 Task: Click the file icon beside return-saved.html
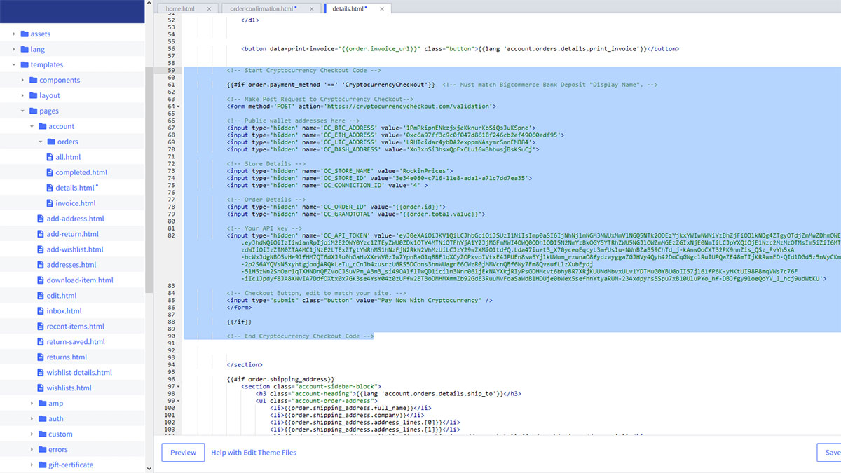pyautogui.click(x=41, y=342)
